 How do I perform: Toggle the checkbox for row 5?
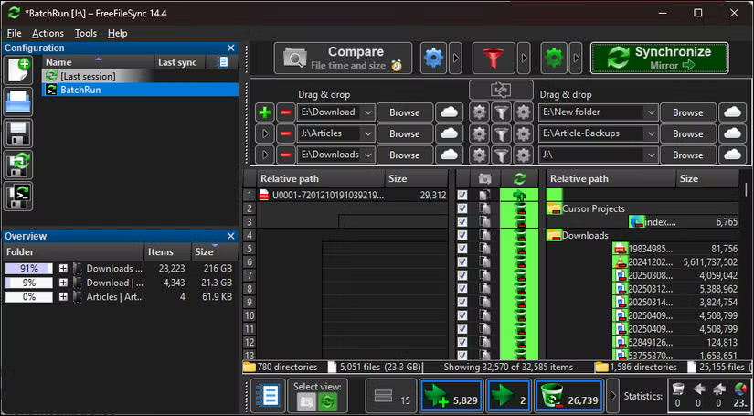(462, 249)
